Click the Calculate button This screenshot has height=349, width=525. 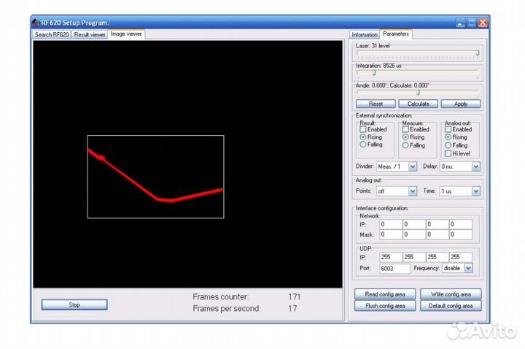[x=418, y=104]
